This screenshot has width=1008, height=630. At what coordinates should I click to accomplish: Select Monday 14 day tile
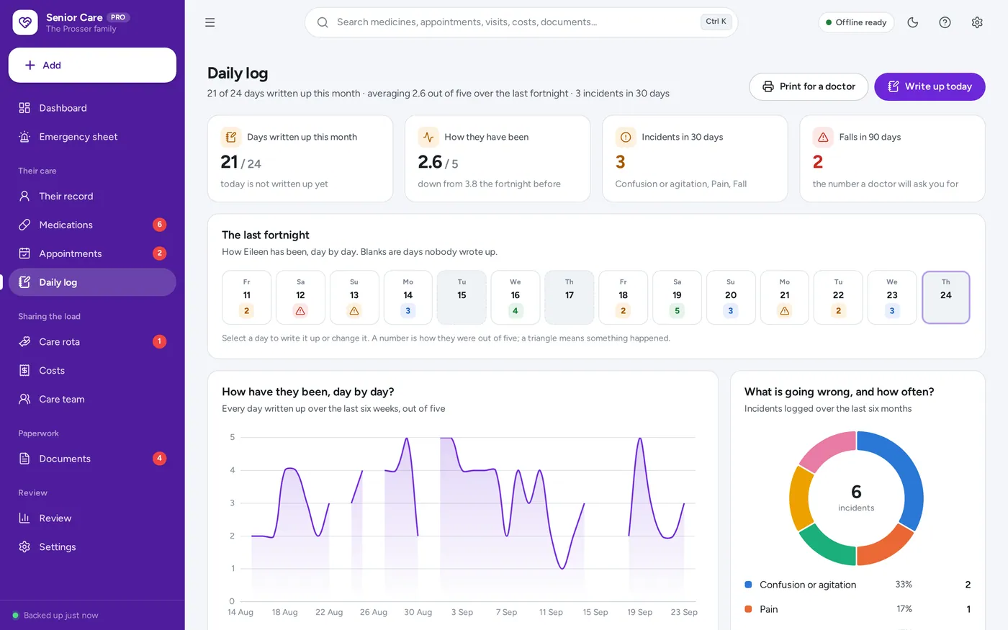[x=408, y=297]
